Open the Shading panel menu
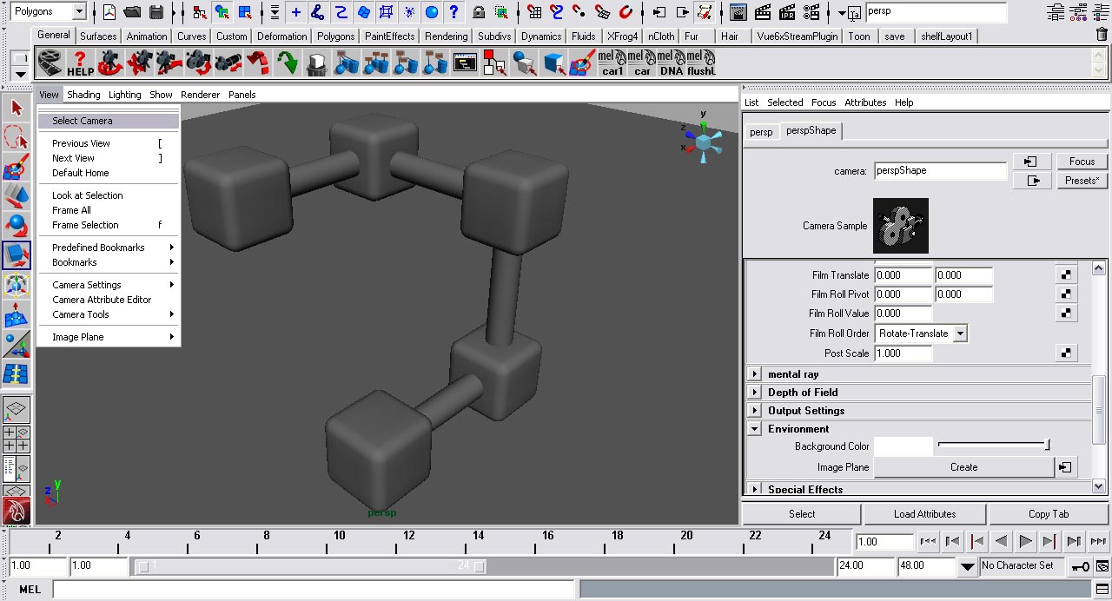 pyautogui.click(x=84, y=95)
